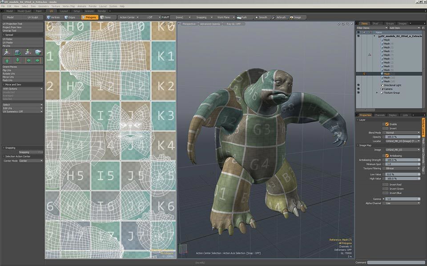Click the Camera item icon
Viewport: 427px width, 266px height.
[382, 89]
